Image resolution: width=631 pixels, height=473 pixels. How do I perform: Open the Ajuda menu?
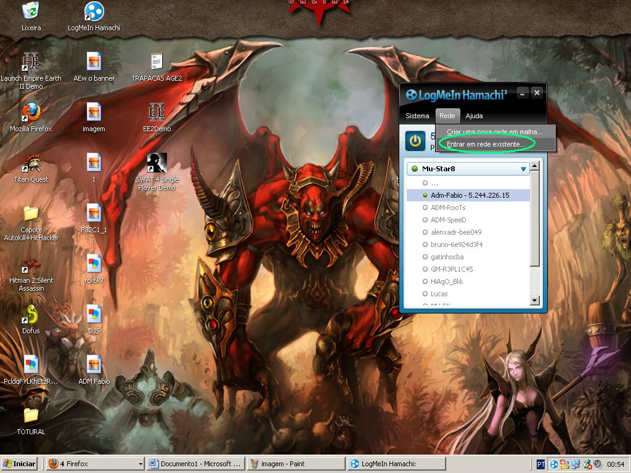(x=474, y=116)
